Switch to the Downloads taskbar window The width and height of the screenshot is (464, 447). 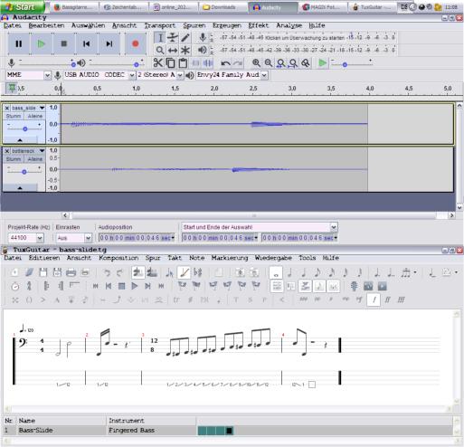223,7
